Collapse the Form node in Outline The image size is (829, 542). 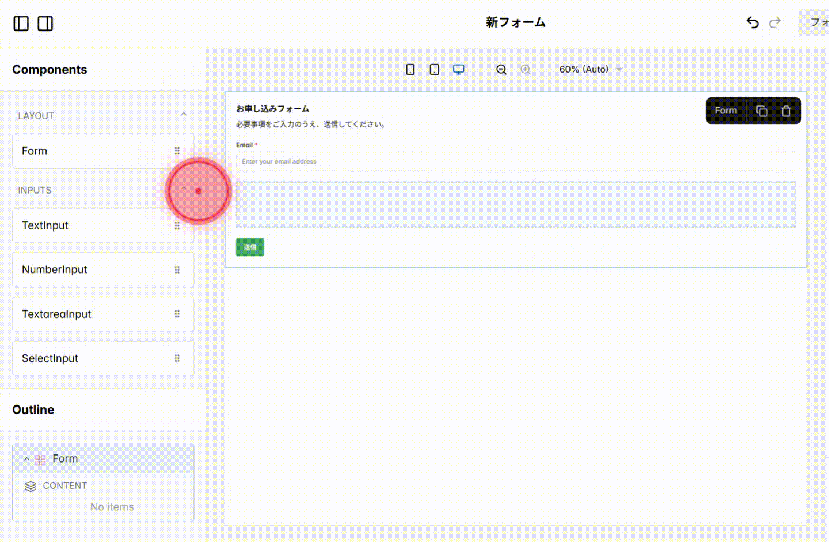pyautogui.click(x=26, y=458)
